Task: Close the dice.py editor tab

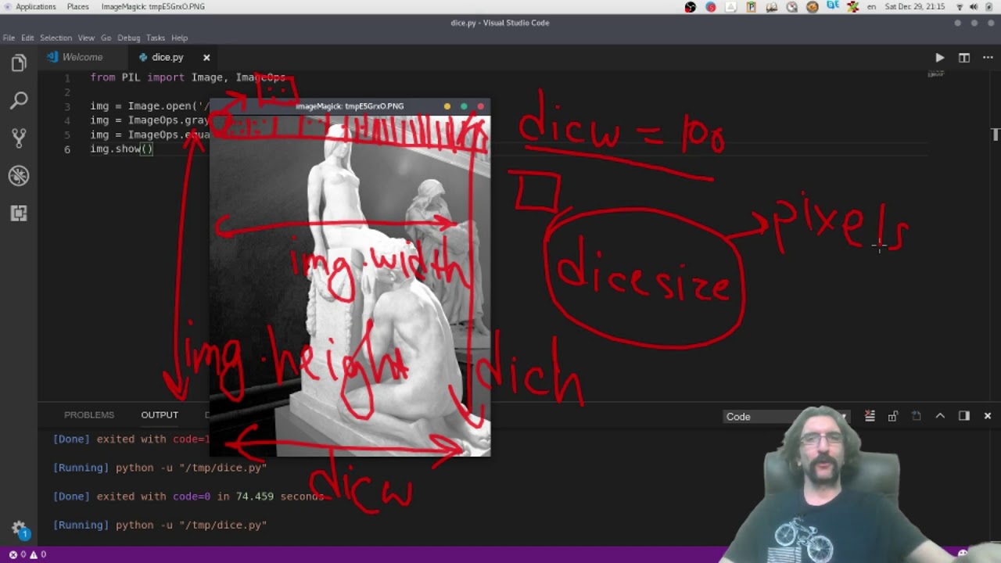Action: point(206,57)
